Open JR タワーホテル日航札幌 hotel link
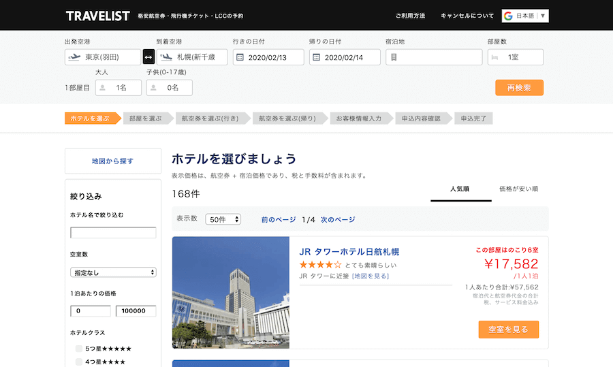Image resolution: width=613 pixels, height=367 pixels. click(x=349, y=252)
